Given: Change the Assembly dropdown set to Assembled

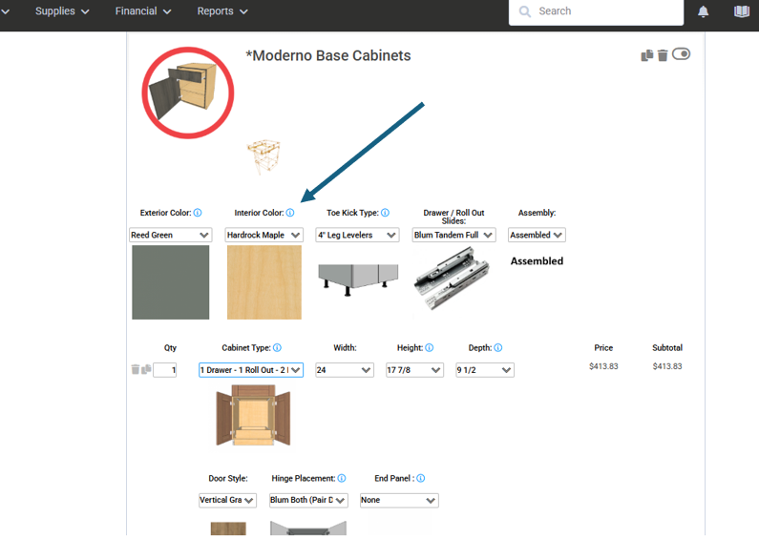Looking at the screenshot, I should (537, 235).
